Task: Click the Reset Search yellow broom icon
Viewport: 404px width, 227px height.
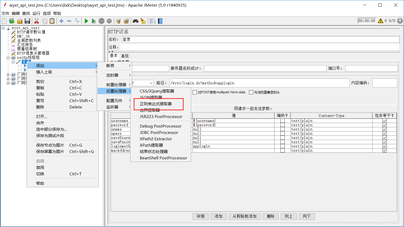Action: pyautogui.click(x=143, y=21)
